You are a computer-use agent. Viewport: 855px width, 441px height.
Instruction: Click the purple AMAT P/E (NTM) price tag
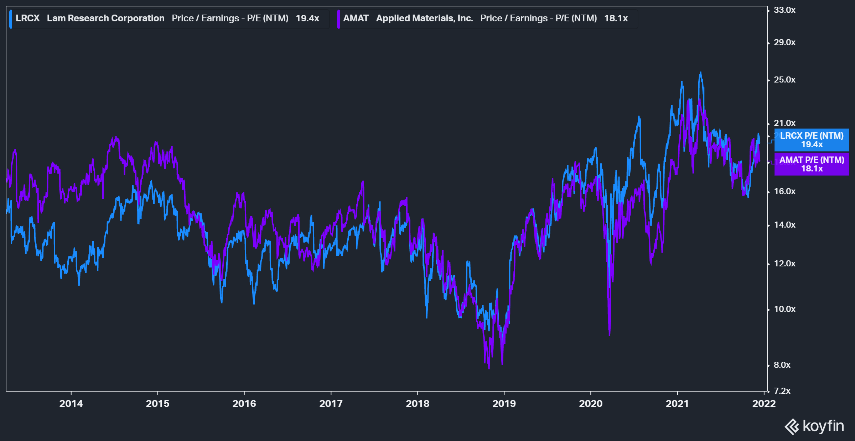click(x=812, y=164)
